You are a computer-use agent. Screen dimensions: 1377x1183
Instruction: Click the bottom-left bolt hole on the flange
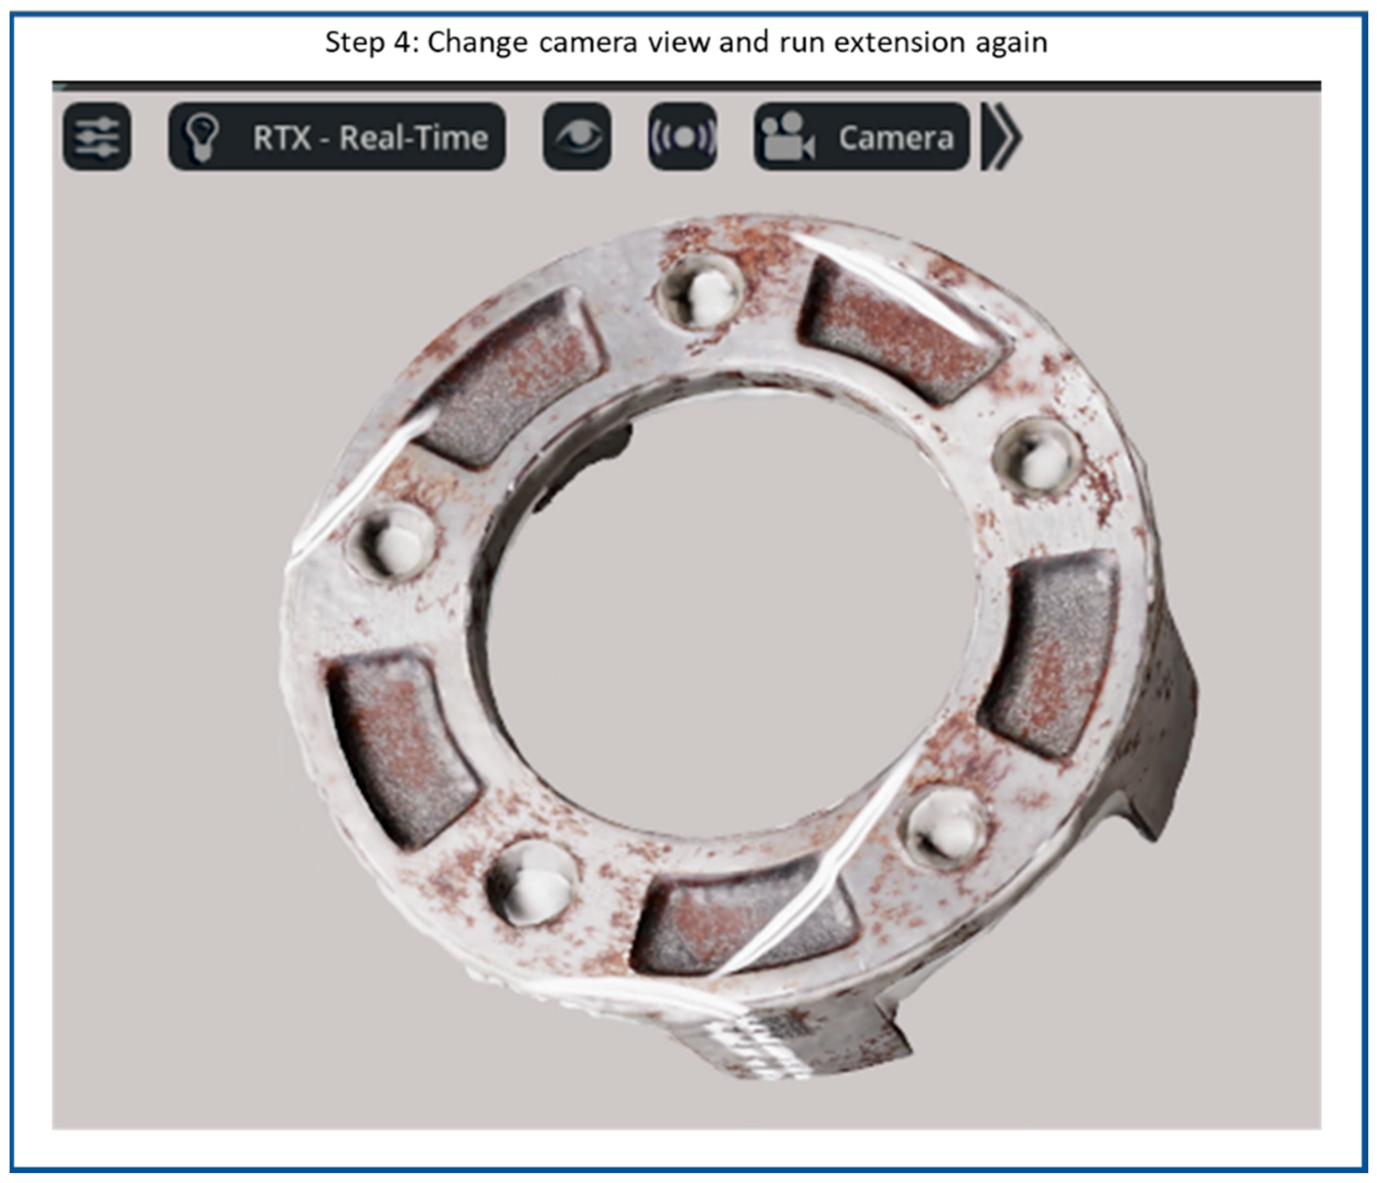click(531, 884)
